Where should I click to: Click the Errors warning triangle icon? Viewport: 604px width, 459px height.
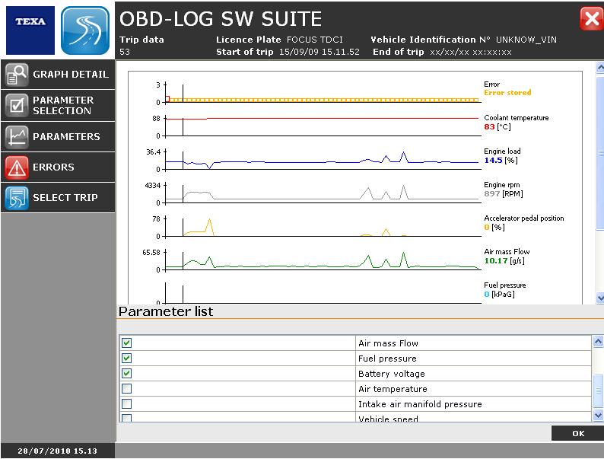click(17, 167)
